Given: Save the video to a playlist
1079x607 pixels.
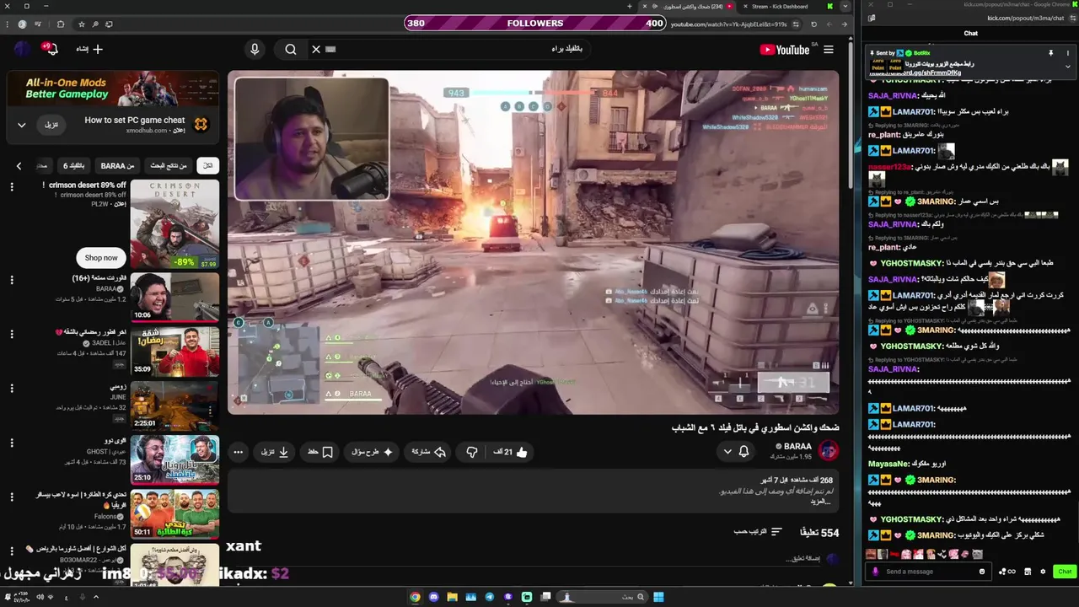Looking at the screenshot, I should [x=319, y=452].
